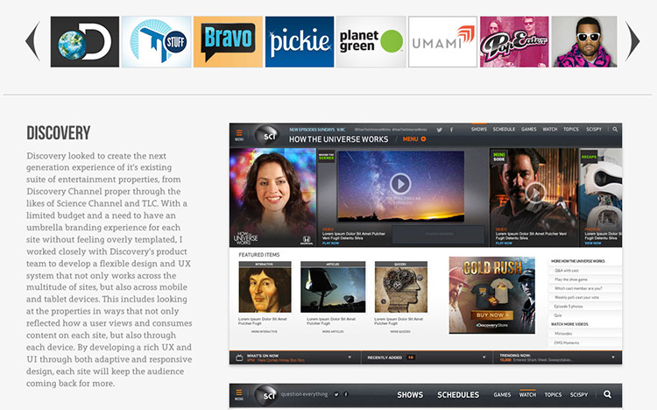Image resolution: width=657 pixels, height=410 pixels.
Task: Click the Twitter icon in the bottom header
Action: (336, 394)
